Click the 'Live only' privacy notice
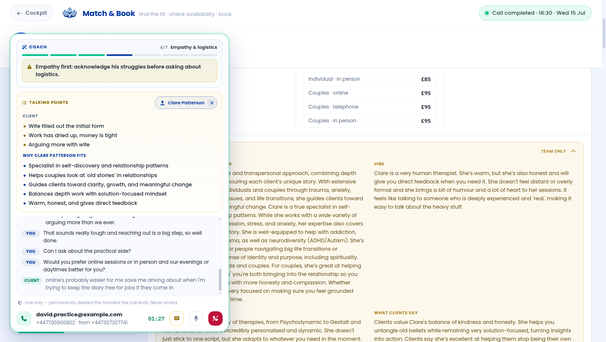 click(101, 303)
